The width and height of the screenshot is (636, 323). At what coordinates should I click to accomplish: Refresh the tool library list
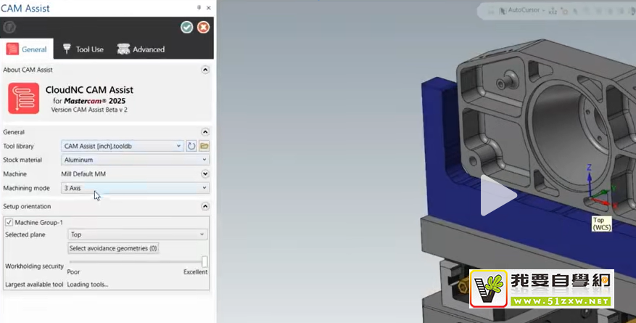point(191,146)
